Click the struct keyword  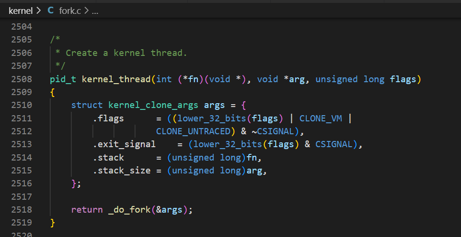coord(87,105)
